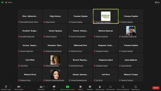The height and width of the screenshot is (91, 161).
Task: Click the Микола Остах tile name
Action: pyautogui.click(x=30, y=75)
